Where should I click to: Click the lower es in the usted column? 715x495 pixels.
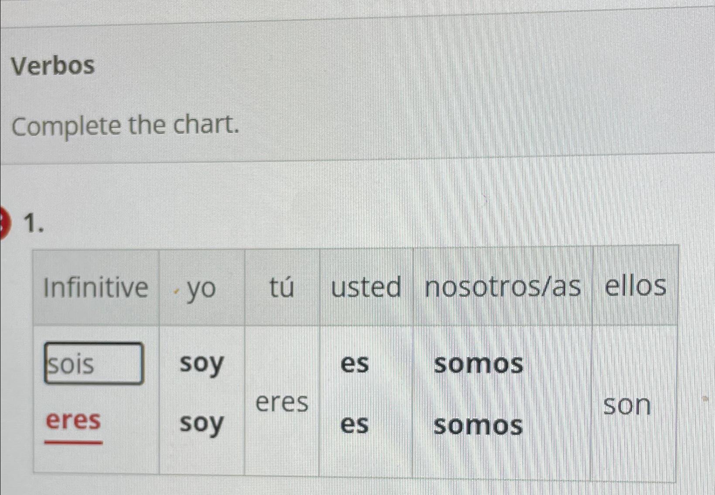coord(355,424)
